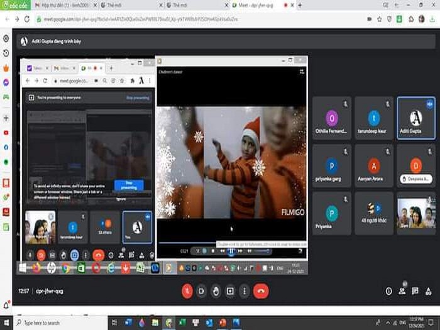Switch to the second Thẻ mới tab

coord(196,5)
